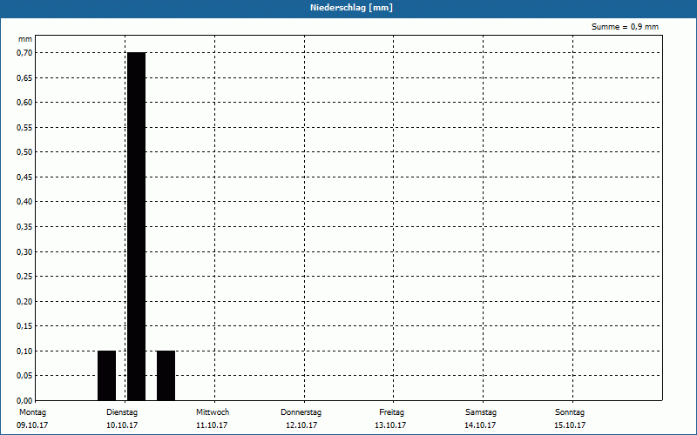Click the date '15.10.17'
This screenshot has height=435, width=697.
[x=570, y=425]
